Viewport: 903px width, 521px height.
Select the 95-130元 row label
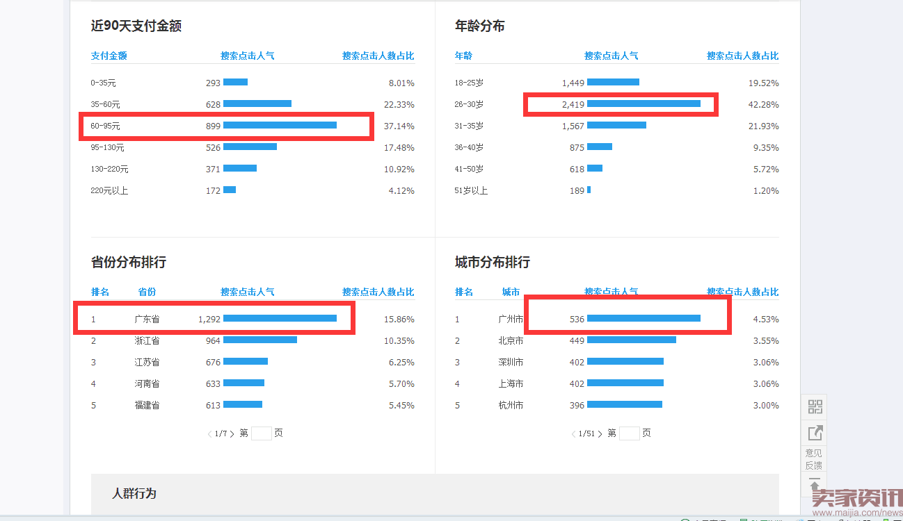(108, 148)
